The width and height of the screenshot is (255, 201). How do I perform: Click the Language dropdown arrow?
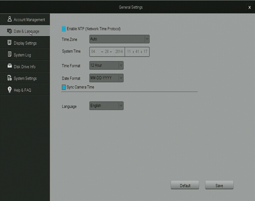(121, 106)
